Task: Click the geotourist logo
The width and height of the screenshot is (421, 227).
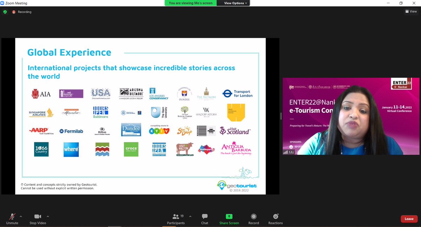Action: pyautogui.click(x=237, y=185)
